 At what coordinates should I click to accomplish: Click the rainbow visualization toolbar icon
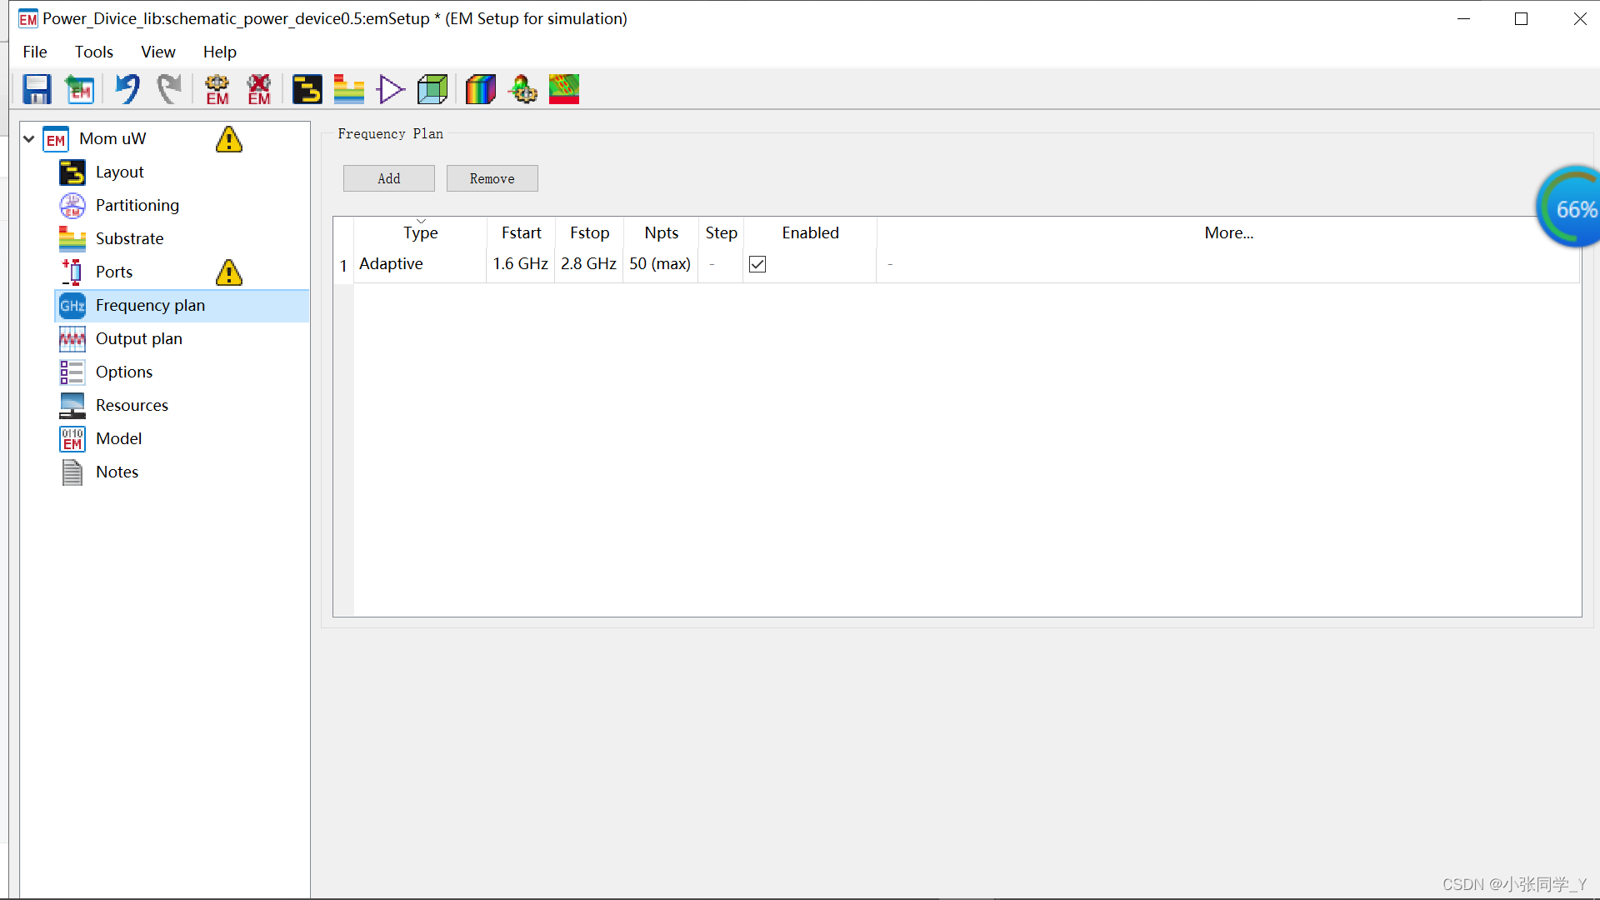point(480,89)
